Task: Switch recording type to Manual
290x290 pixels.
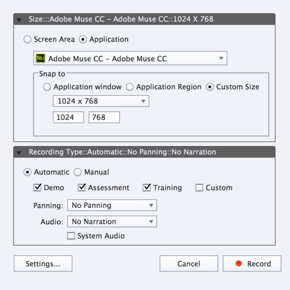Action: [78, 172]
